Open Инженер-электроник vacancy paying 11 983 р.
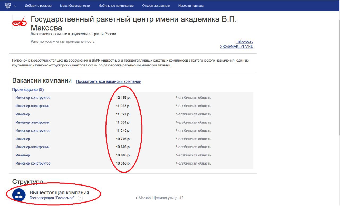Image resolution: width=340 pixels, height=206 pixels. coord(32,106)
